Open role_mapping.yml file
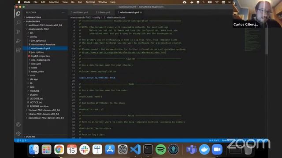 click(41, 60)
